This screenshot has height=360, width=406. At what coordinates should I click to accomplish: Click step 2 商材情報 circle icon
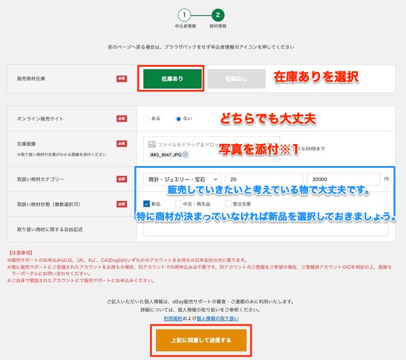tap(218, 15)
